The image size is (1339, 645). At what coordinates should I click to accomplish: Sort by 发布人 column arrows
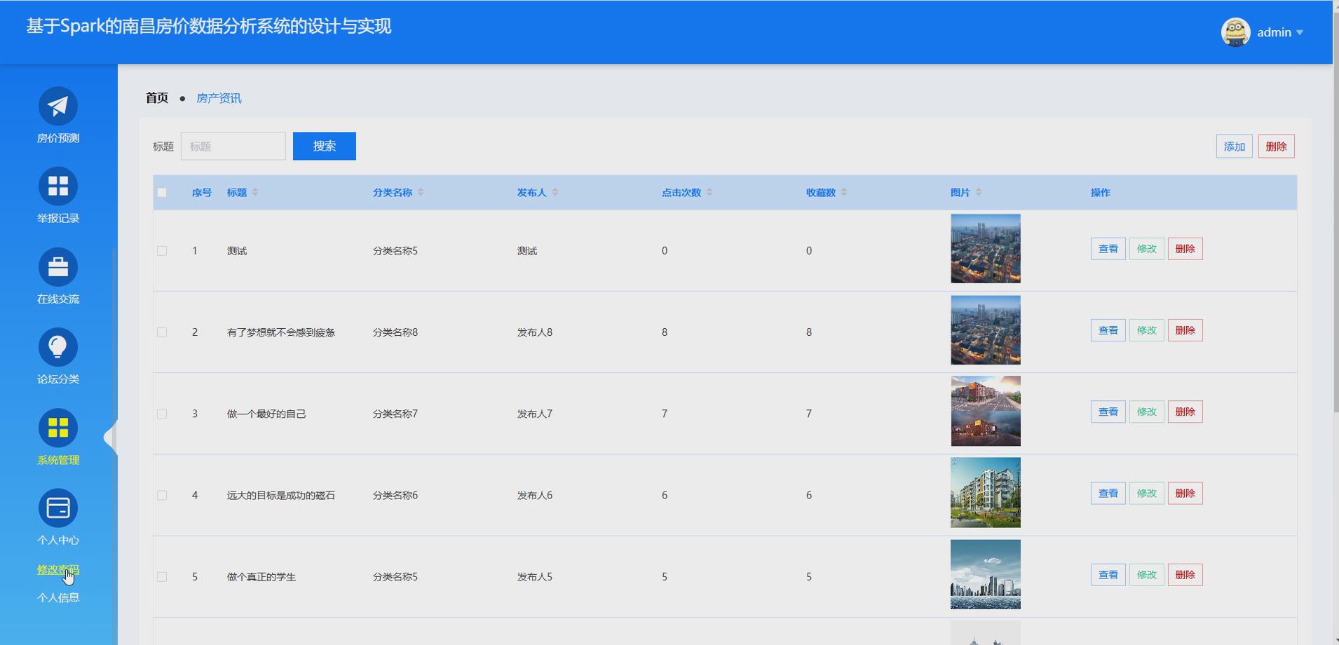(x=555, y=192)
